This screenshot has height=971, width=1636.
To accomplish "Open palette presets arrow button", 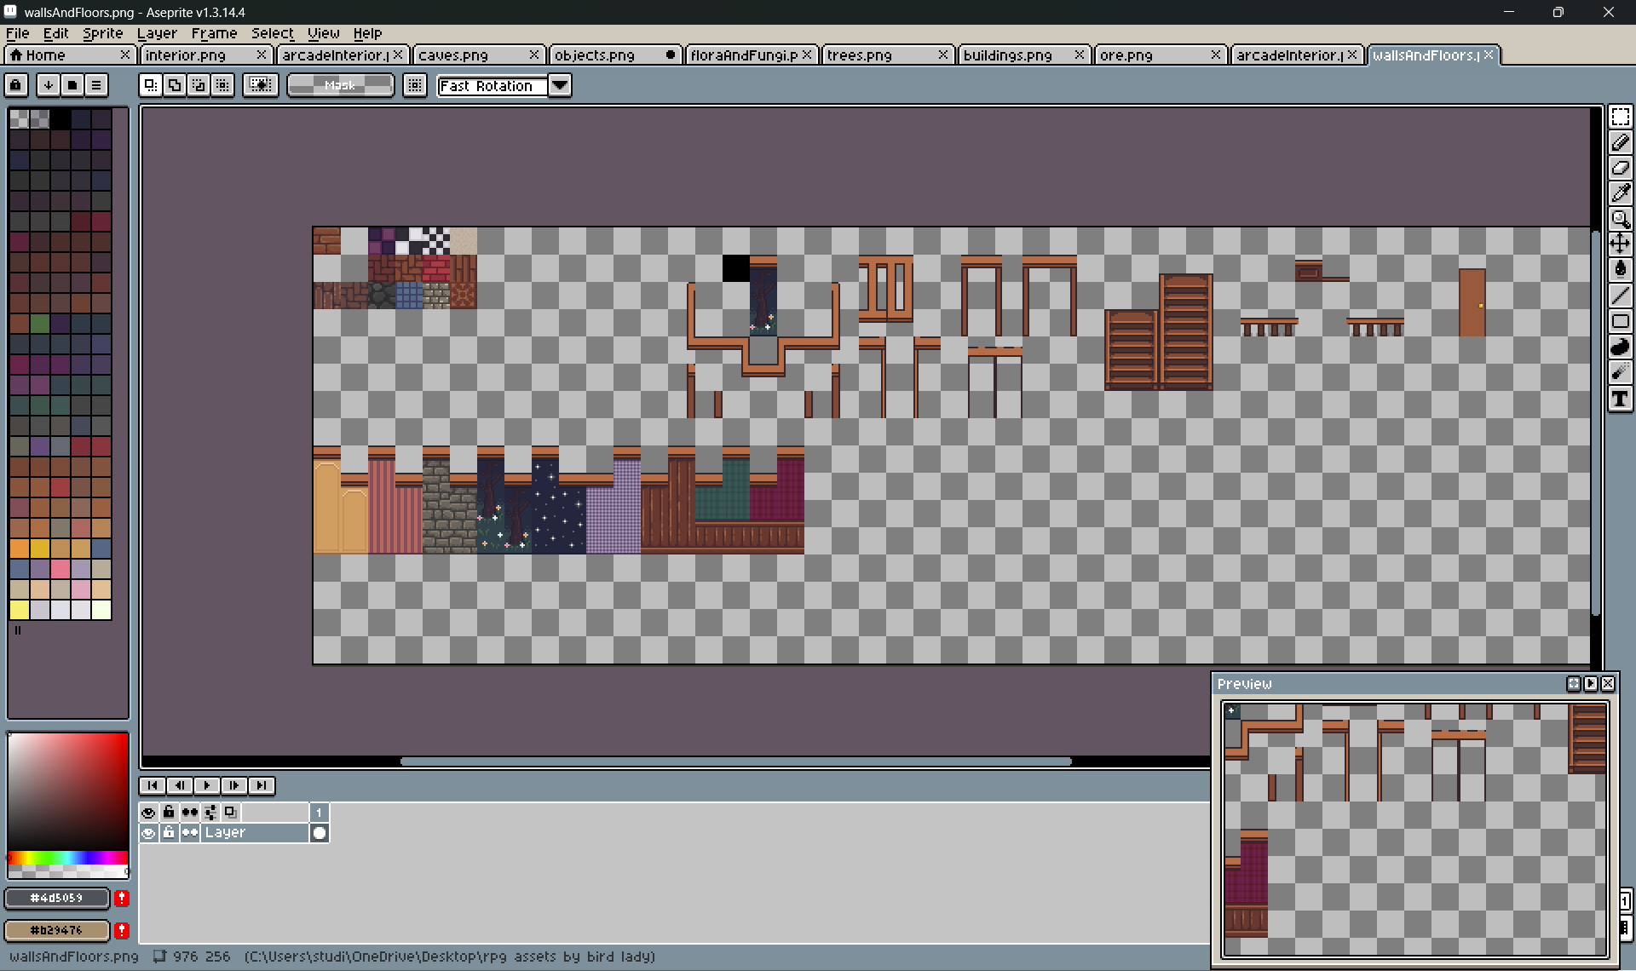I will (x=49, y=85).
